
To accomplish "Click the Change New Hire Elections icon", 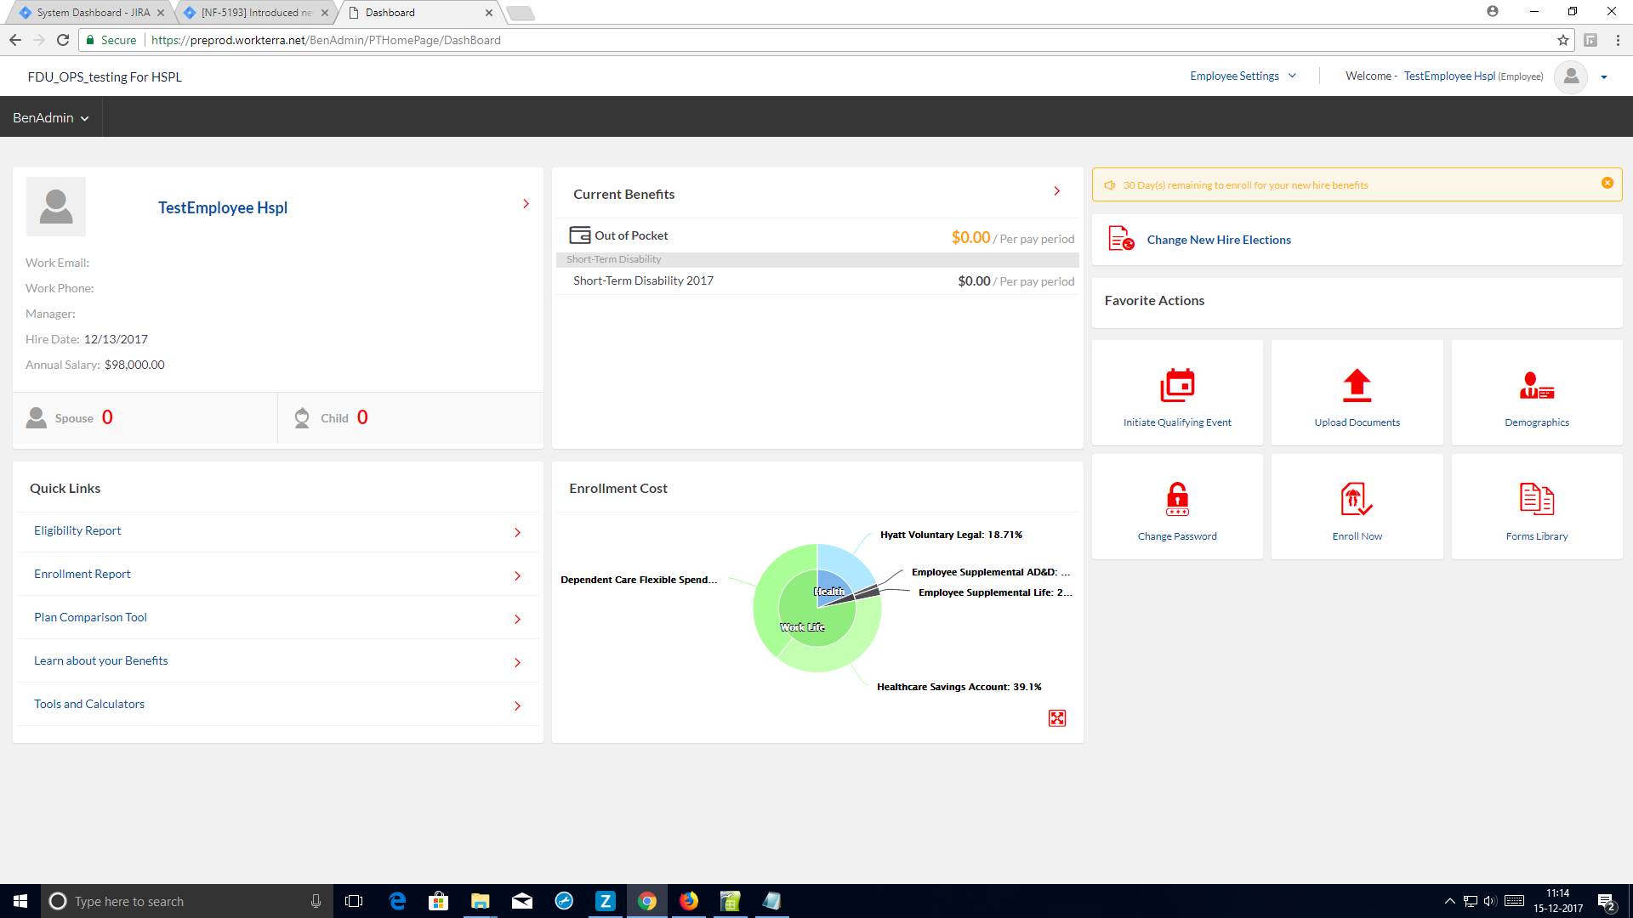I will (x=1121, y=239).
